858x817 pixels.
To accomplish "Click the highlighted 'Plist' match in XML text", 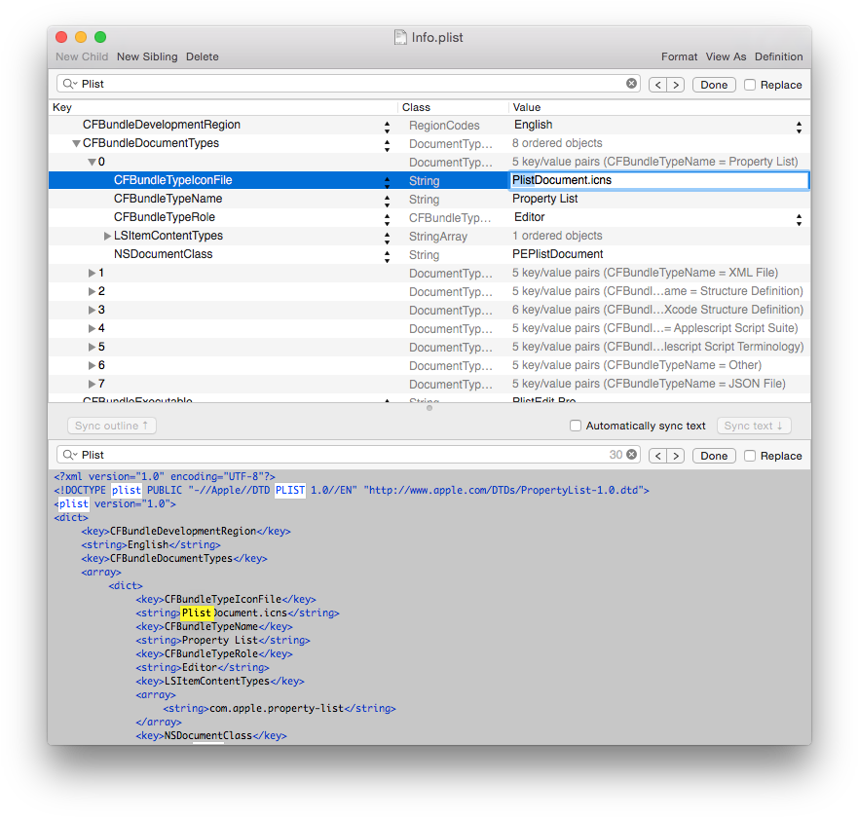I will pos(197,613).
